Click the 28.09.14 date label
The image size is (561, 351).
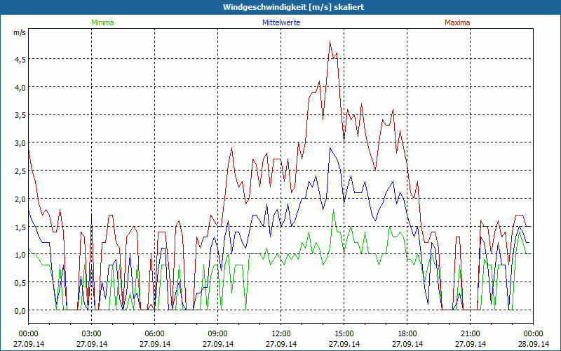pyautogui.click(x=533, y=344)
